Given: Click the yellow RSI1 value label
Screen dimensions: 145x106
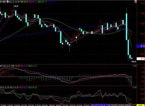Looking at the screenshot, I should coord(14,87).
